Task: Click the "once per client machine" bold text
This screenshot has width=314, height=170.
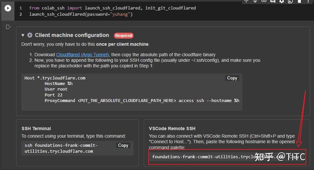Action: [x=122, y=44]
